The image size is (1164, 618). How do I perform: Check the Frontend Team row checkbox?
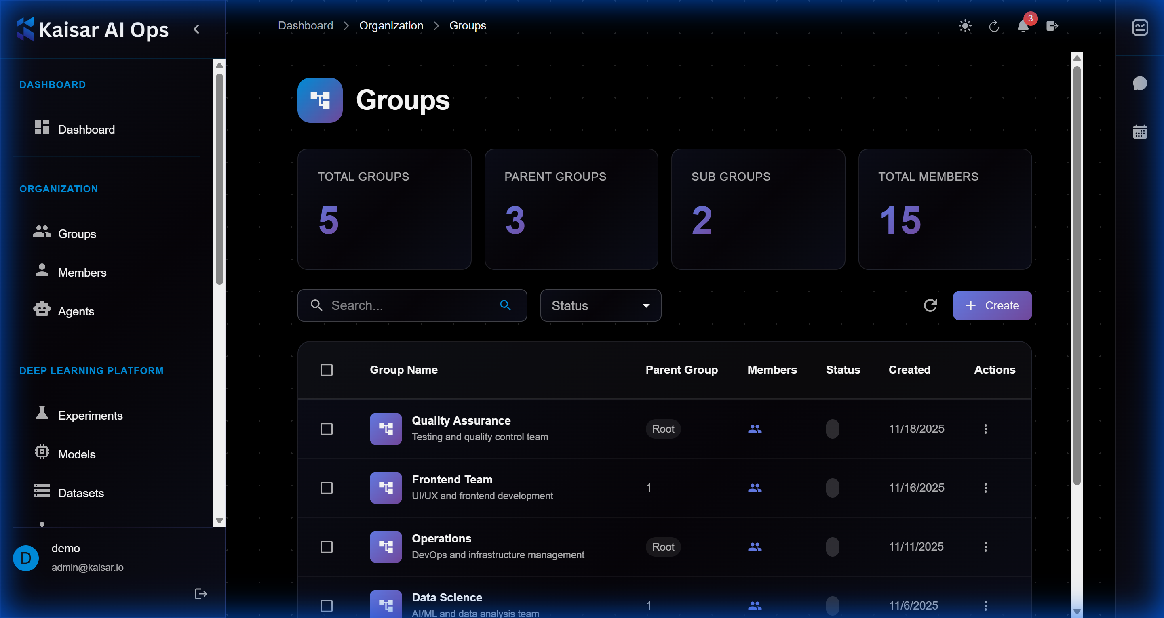[327, 488]
